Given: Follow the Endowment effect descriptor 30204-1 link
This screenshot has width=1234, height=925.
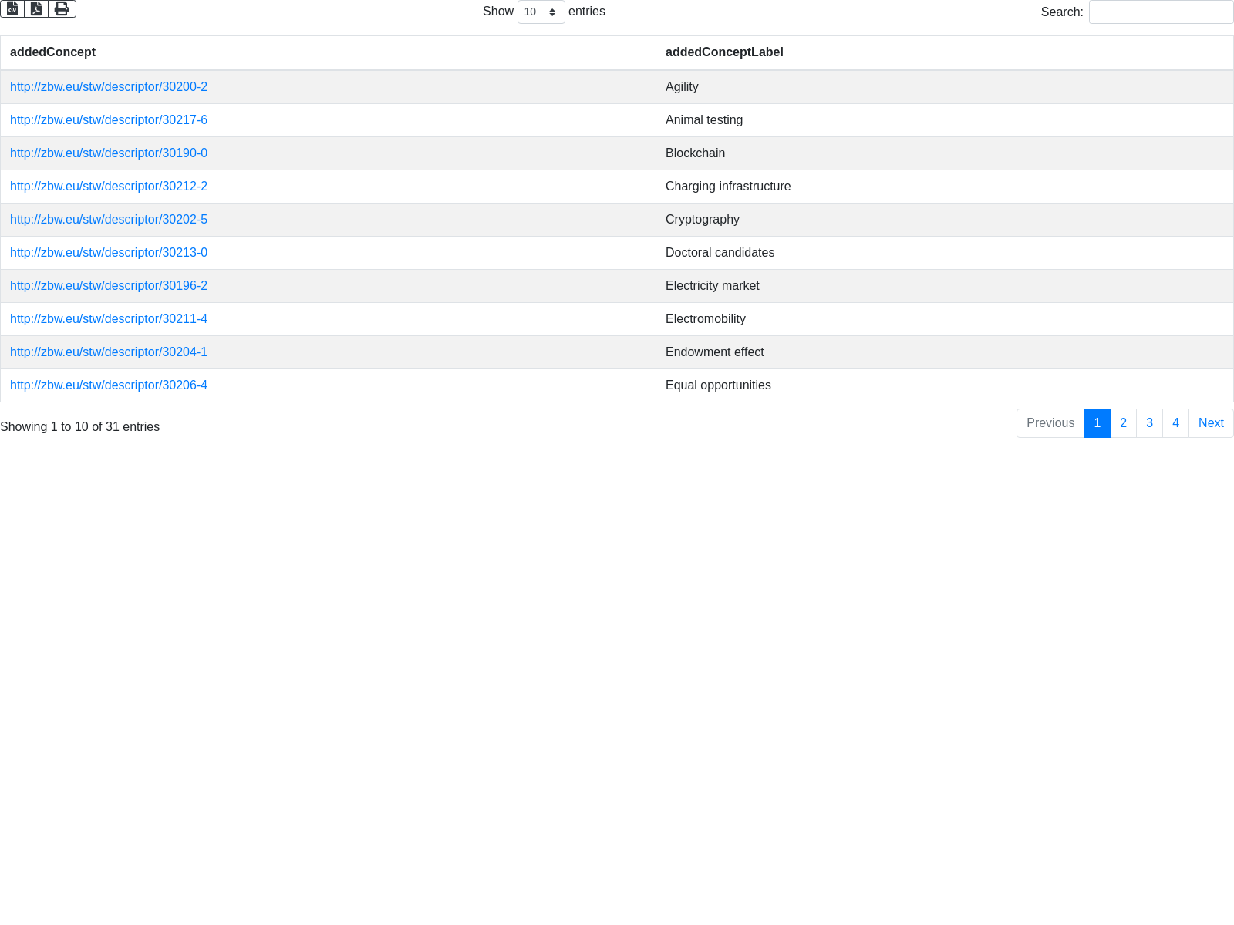Looking at the screenshot, I should click(x=109, y=352).
